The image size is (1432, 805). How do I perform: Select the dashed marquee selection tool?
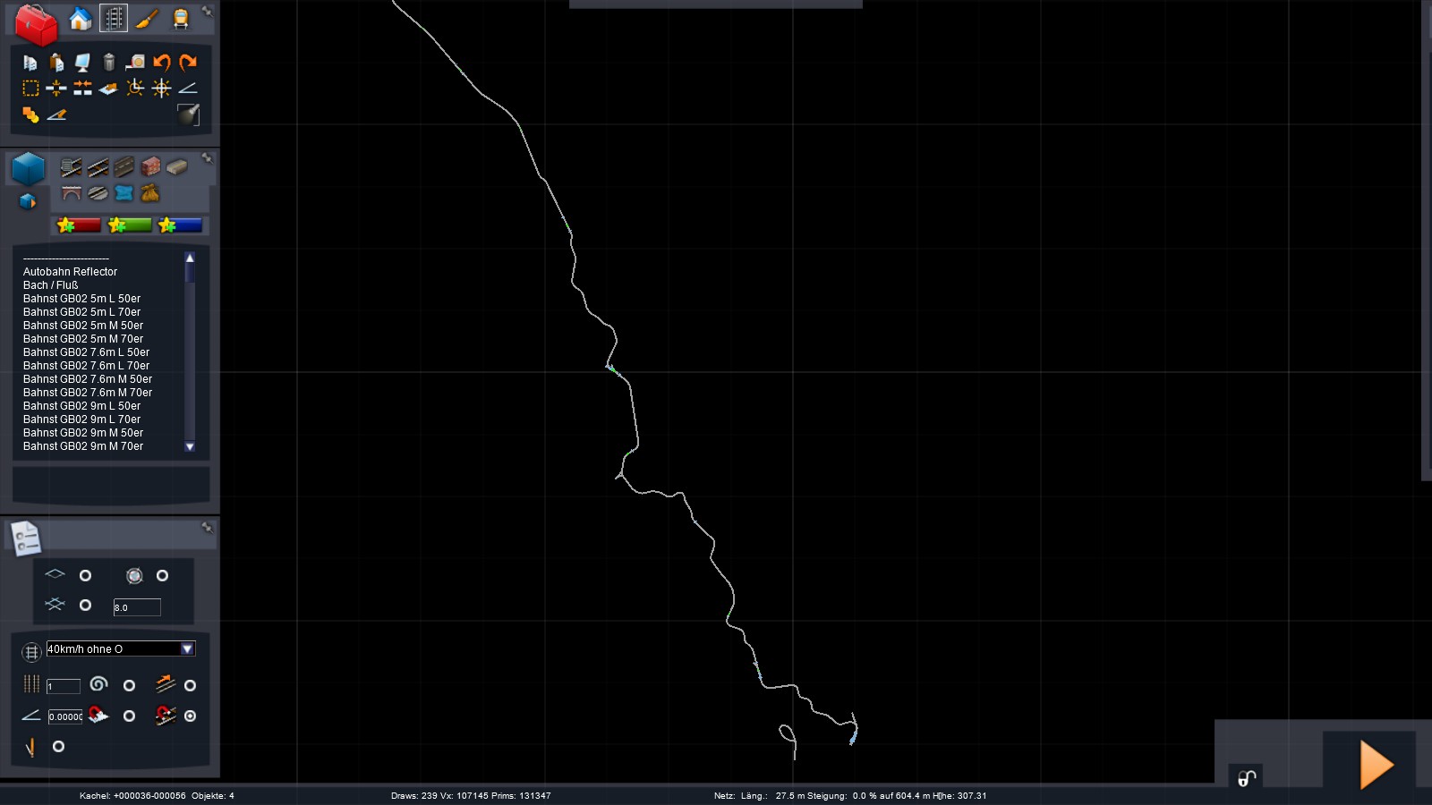[x=30, y=88]
